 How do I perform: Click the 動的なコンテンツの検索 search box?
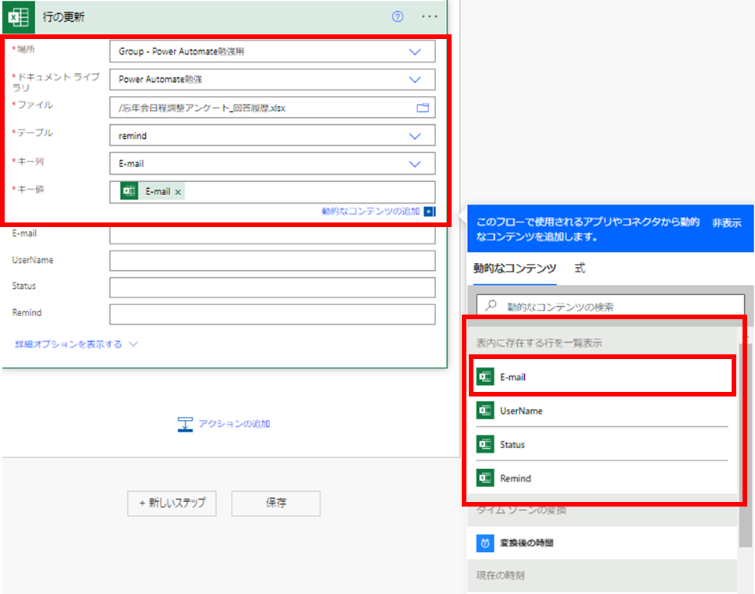tap(611, 305)
